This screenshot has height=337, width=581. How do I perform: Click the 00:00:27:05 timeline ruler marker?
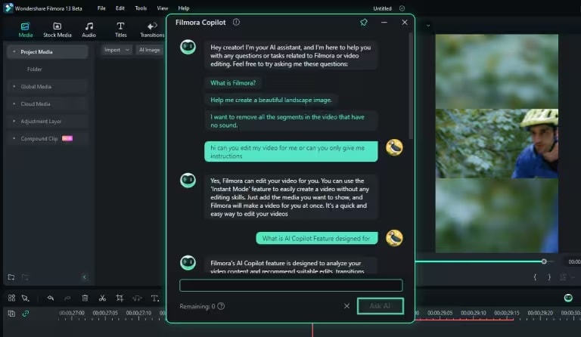(x=105, y=313)
